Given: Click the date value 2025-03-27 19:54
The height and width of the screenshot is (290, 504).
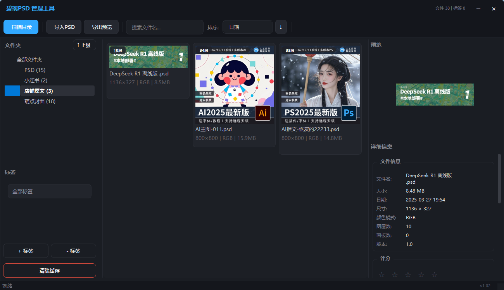Looking at the screenshot, I should click(425, 200).
